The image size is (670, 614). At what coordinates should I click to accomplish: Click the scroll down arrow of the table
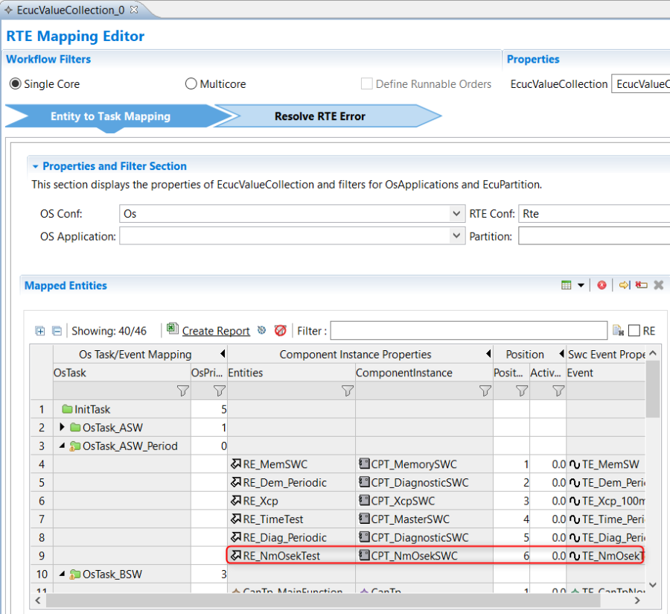652,584
